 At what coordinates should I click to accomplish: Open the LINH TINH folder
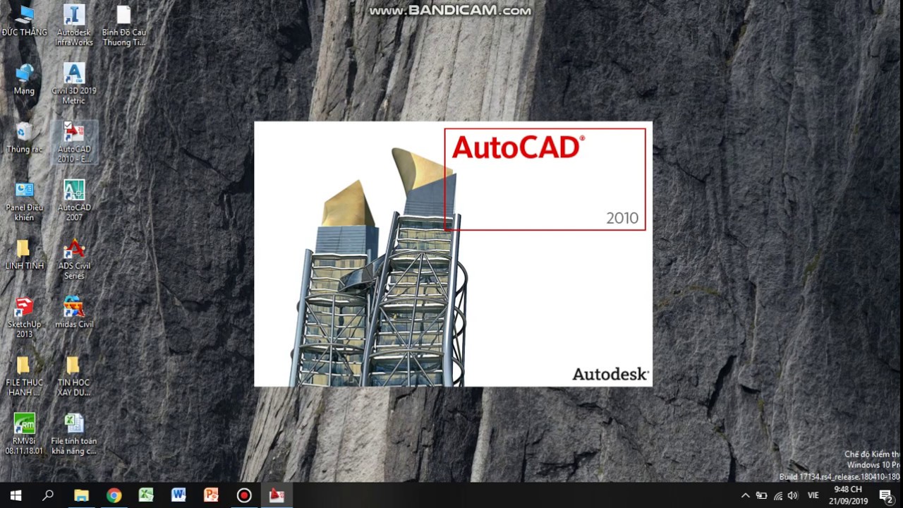coord(25,255)
